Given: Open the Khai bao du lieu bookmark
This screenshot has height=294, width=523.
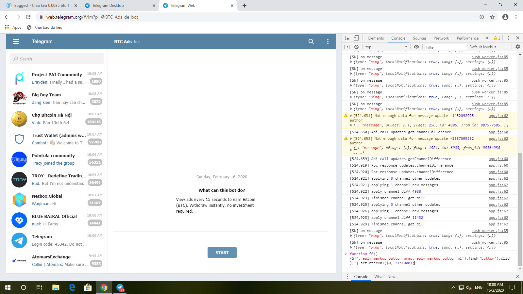Looking at the screenshot, I should pyautogui.click(x=44, y=27).
